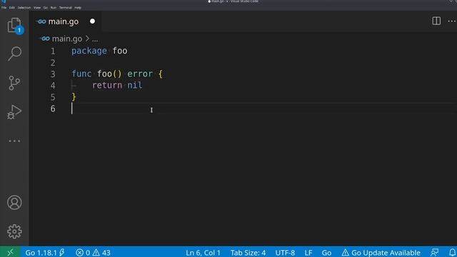Open the Help menu

pyautogui.click(x=78, y=8)
